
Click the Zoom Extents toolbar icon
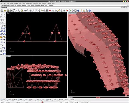click(39, 11)
